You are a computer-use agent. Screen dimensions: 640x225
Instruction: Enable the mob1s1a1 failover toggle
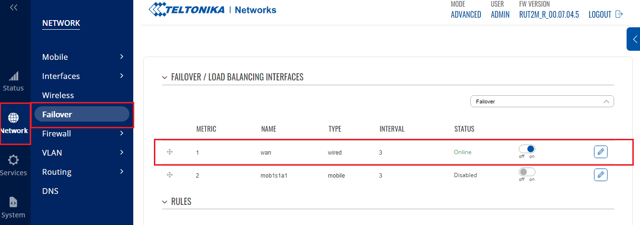point(527,172)
